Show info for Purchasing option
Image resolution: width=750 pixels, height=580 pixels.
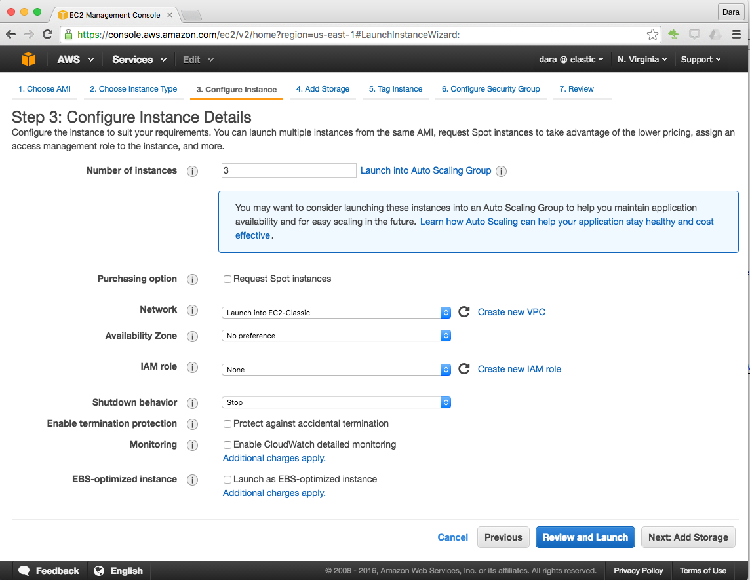(192, 279)
